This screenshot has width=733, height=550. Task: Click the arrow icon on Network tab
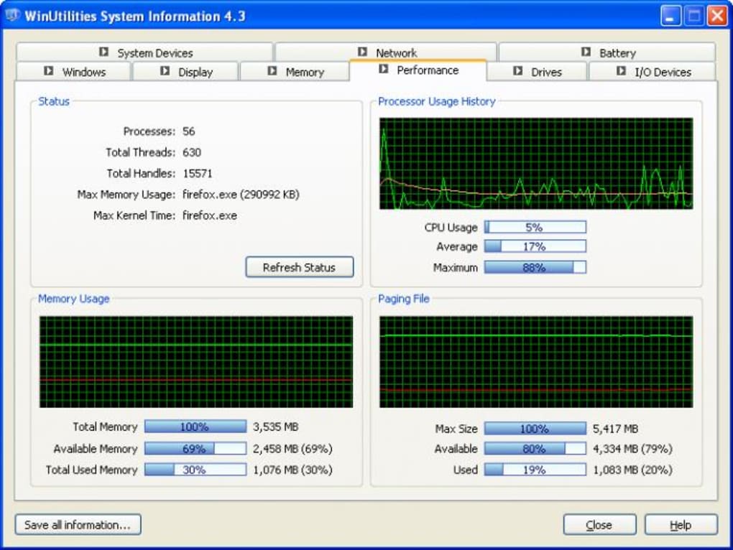pos(362,52)
